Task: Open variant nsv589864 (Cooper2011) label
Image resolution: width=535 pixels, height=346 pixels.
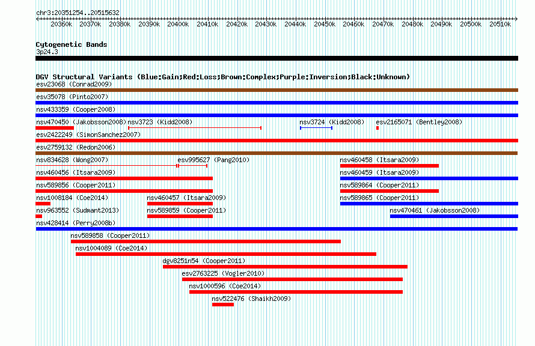Action: (x=379, y=185)
